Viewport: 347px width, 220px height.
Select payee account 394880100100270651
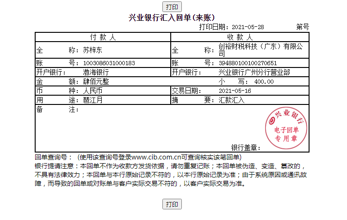[248, 63]
